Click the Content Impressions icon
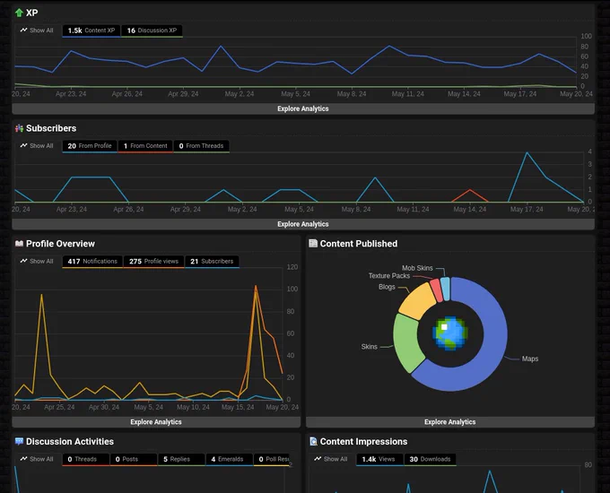Screen dimensions: 610x493 point(313,441)
